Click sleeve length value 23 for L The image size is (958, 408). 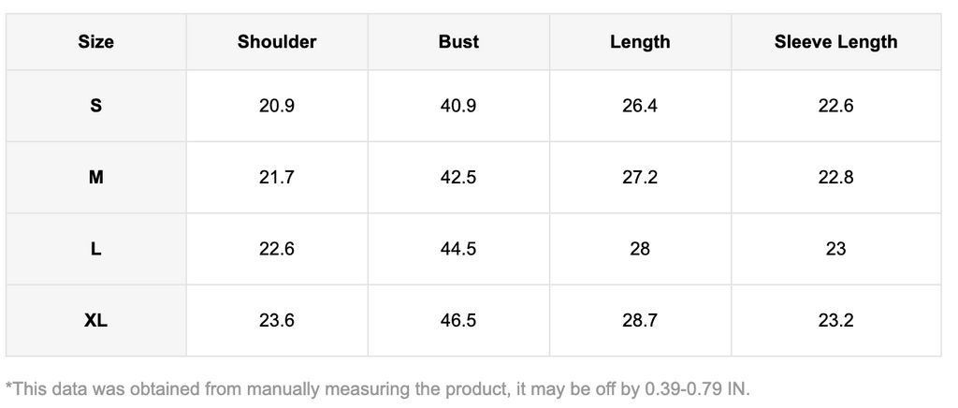click(835, 249)
